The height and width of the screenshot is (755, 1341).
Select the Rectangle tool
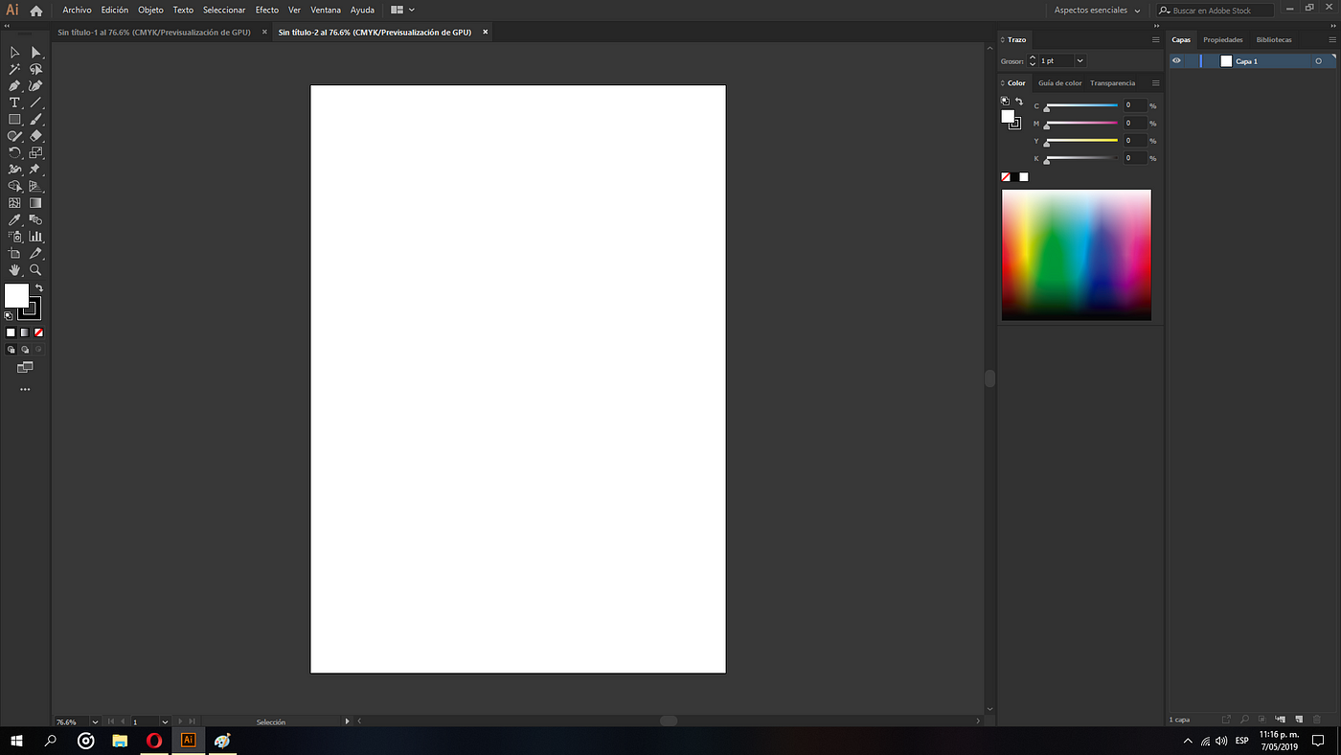click(14, 120)
